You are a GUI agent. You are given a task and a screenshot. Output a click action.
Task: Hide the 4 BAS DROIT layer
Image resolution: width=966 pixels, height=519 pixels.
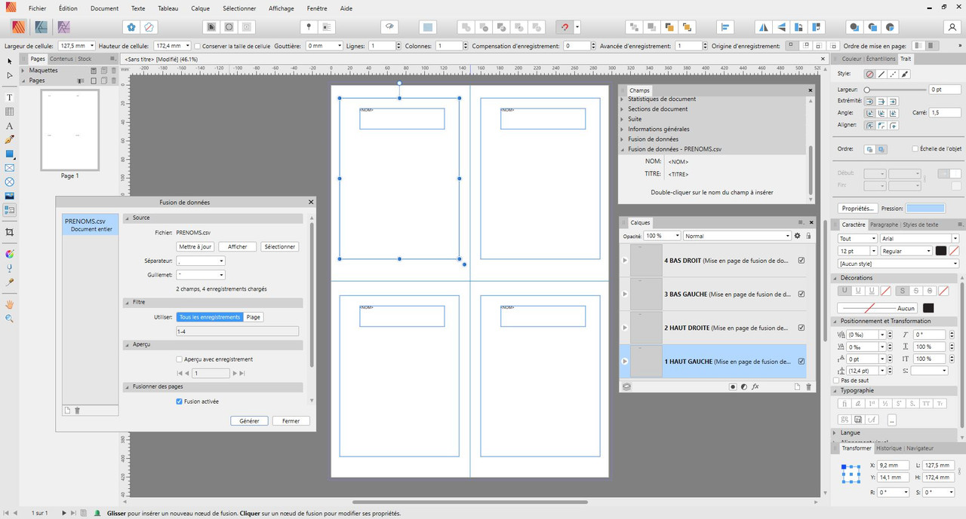(801, 261)
